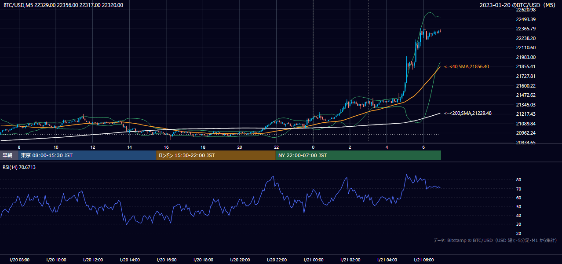Click RSI scale value 30
The image size is (562, 264).
tap(519, 224)
